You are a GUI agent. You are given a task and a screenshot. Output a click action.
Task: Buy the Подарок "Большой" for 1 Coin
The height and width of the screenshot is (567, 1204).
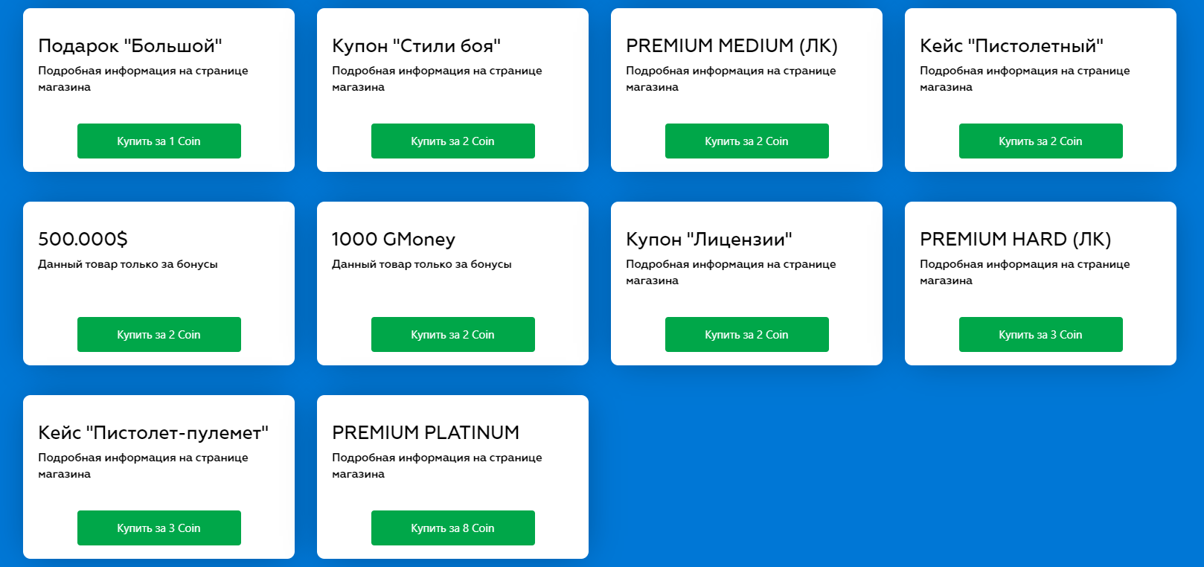[158, 141]
